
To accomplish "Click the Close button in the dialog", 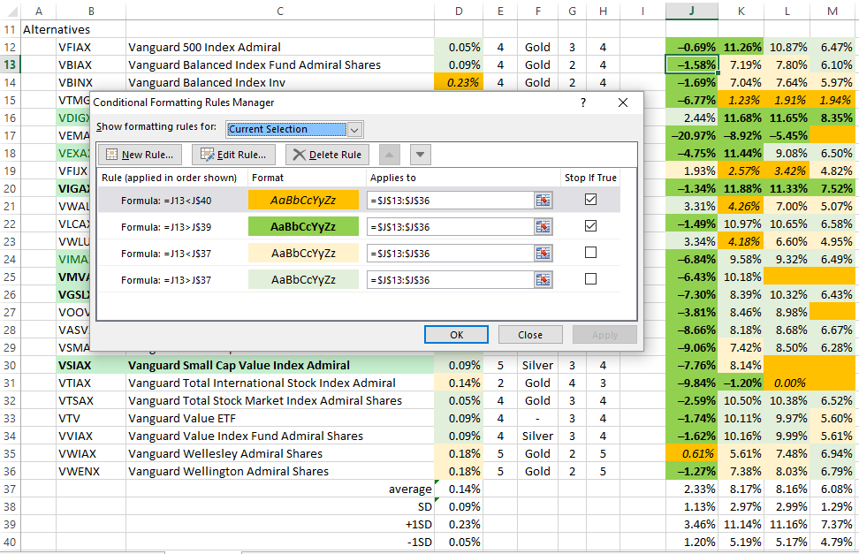I will pyautogui.click(x=530, y=335).
